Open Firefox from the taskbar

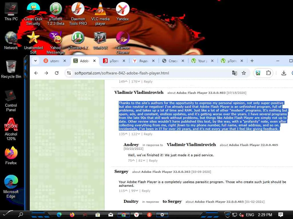[72, 215]
